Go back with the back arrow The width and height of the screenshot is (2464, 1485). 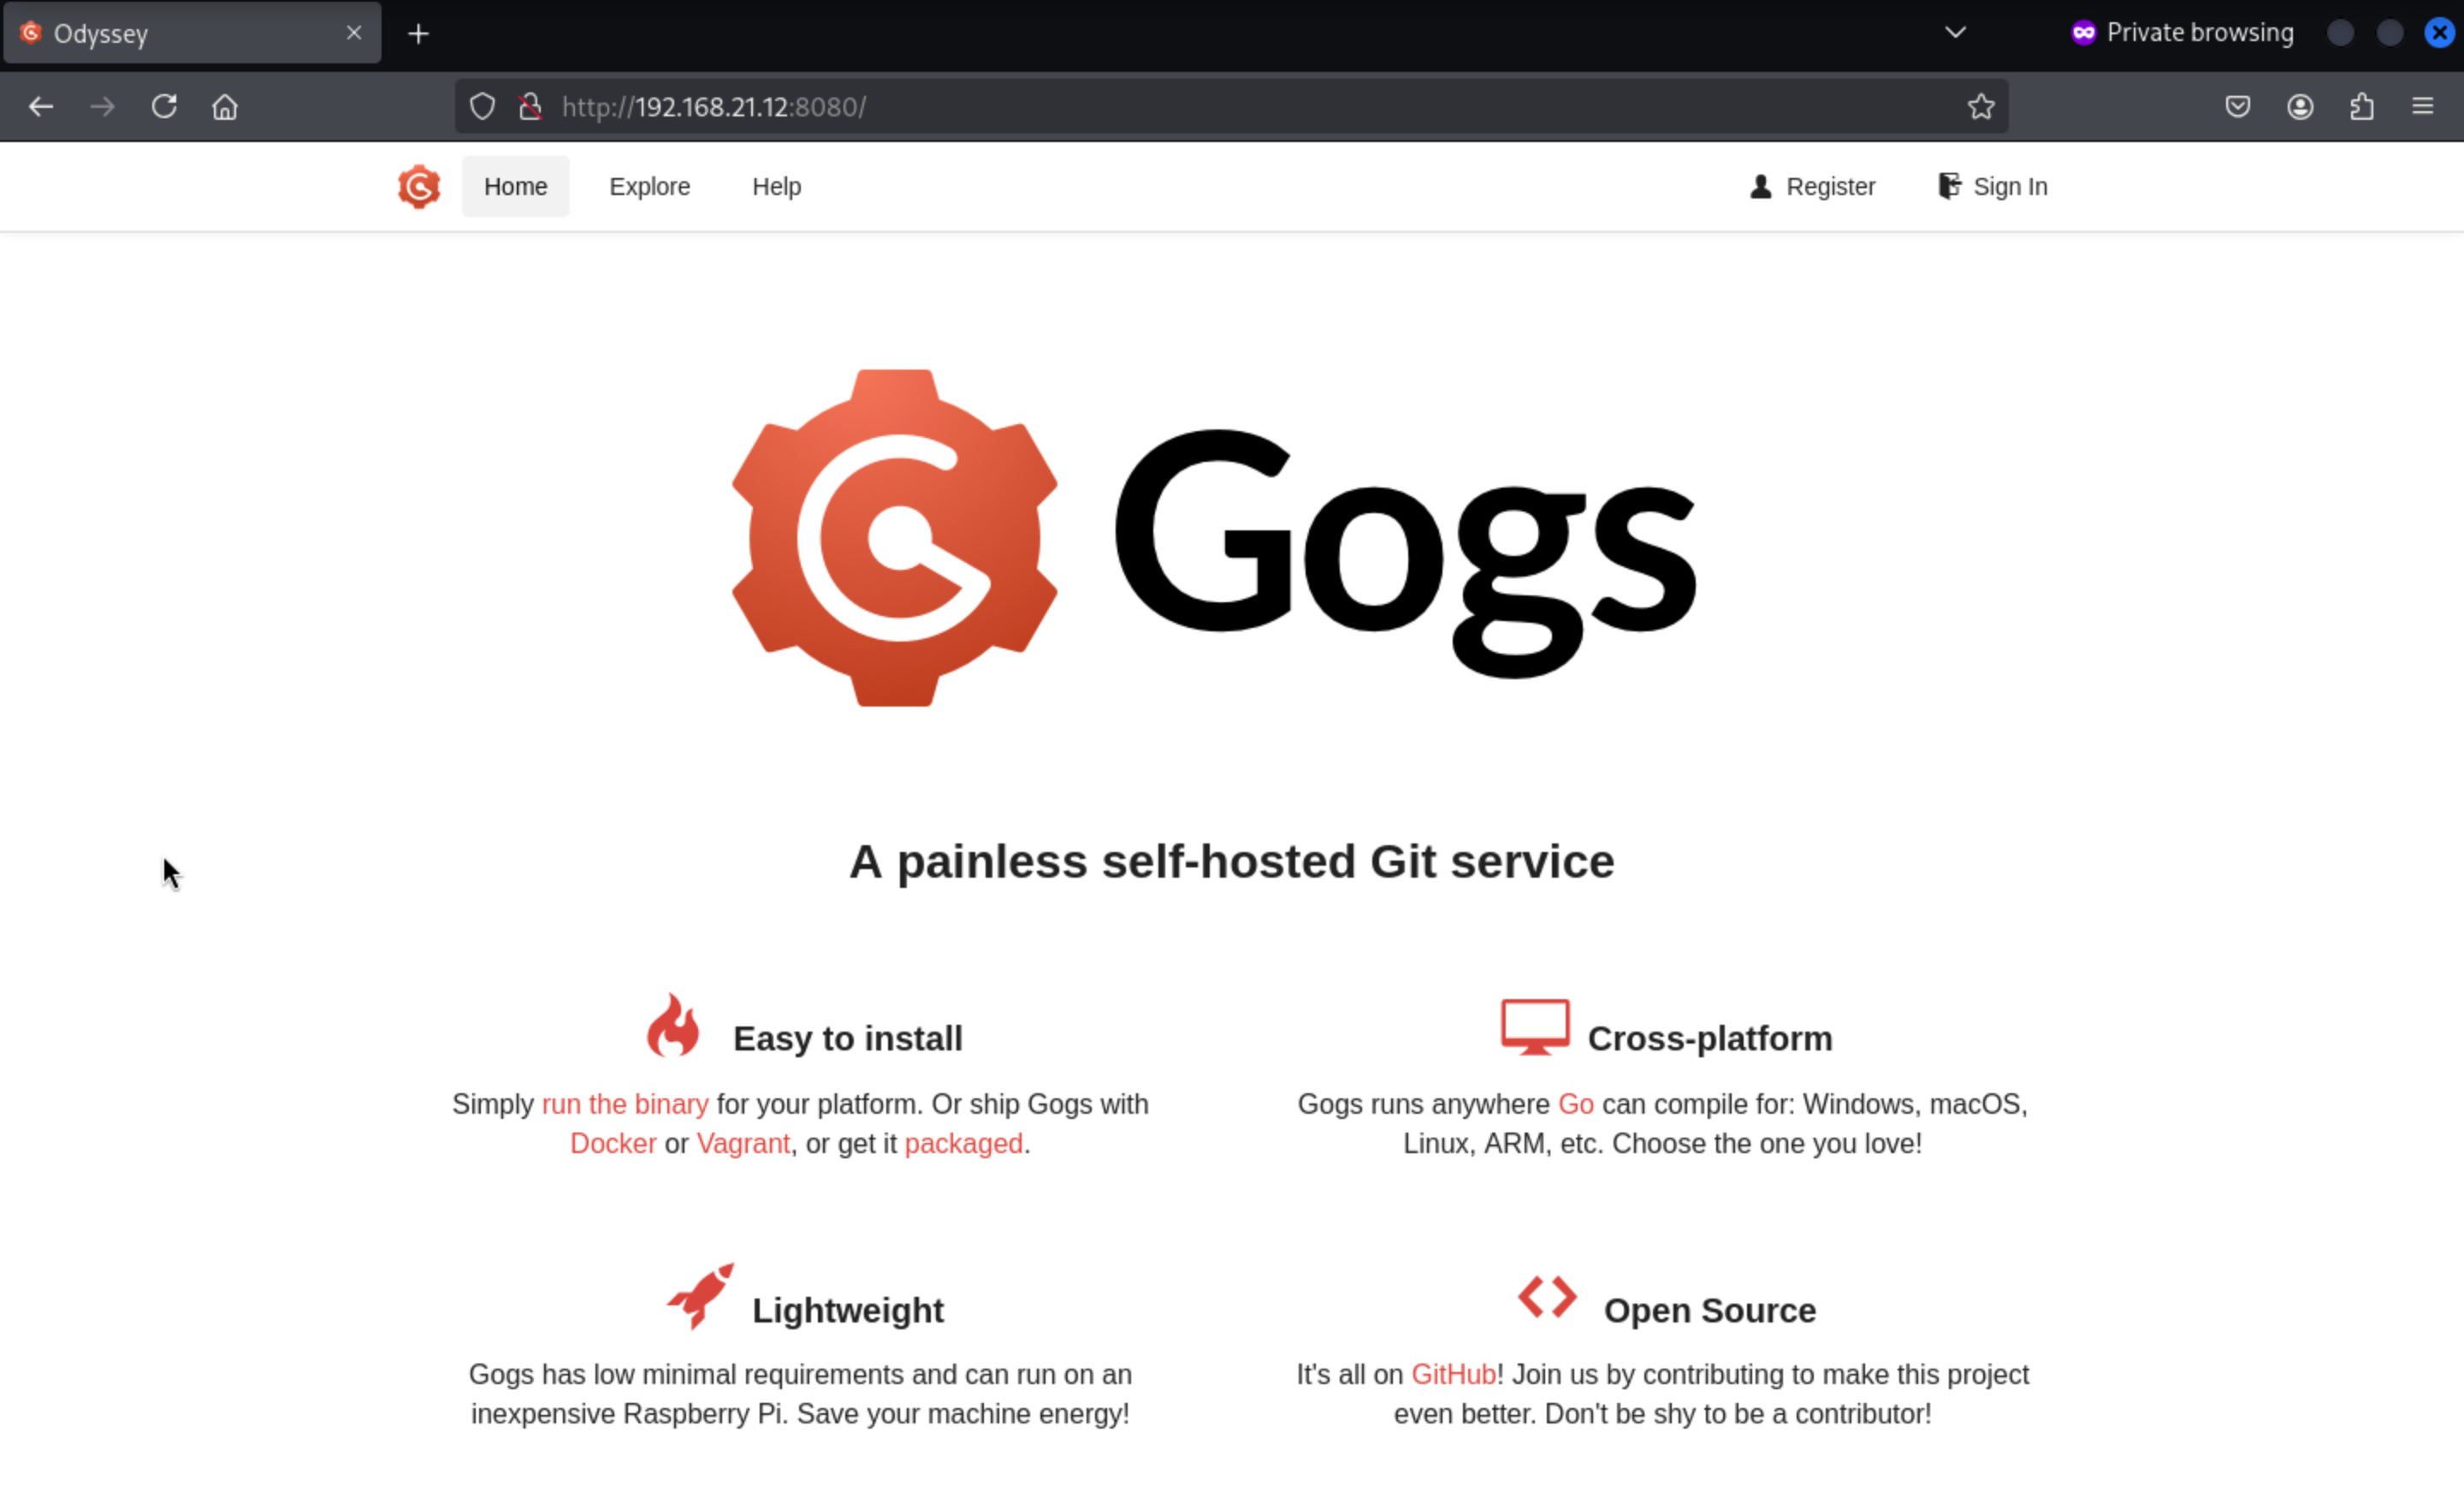(41, 106)
